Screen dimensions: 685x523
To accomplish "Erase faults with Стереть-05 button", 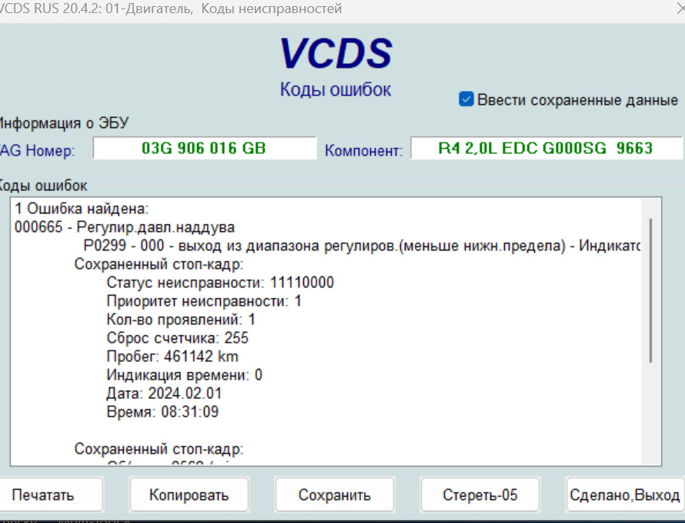I will 480,495.
